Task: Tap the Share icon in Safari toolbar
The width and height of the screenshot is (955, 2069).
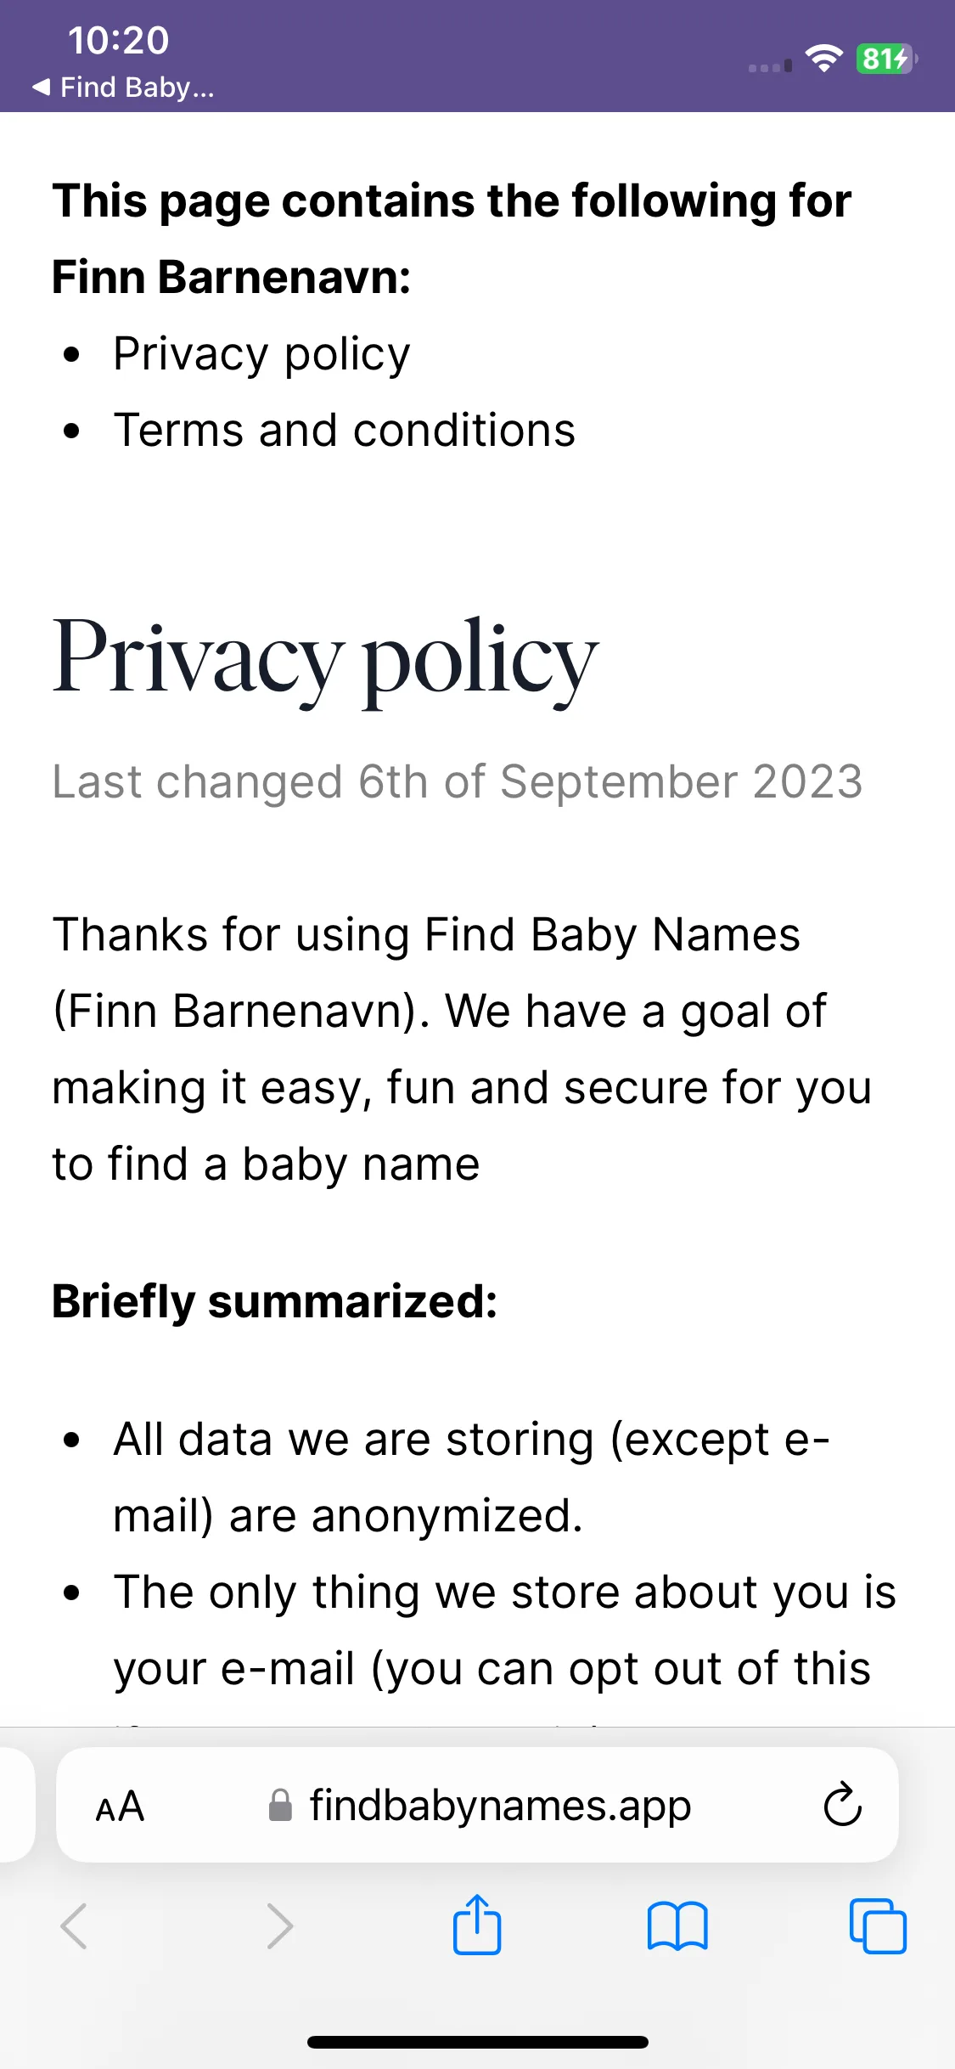Action: pyautogui.click(x=477, y=1925)
